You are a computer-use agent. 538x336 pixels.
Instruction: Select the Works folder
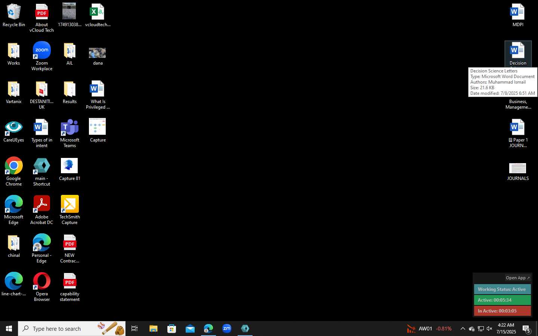(x=14, y=54)
